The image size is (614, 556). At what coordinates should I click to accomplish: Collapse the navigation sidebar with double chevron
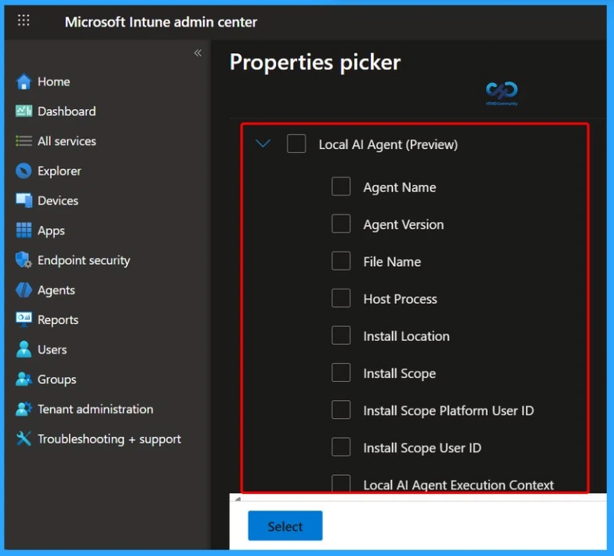[198, 53]
